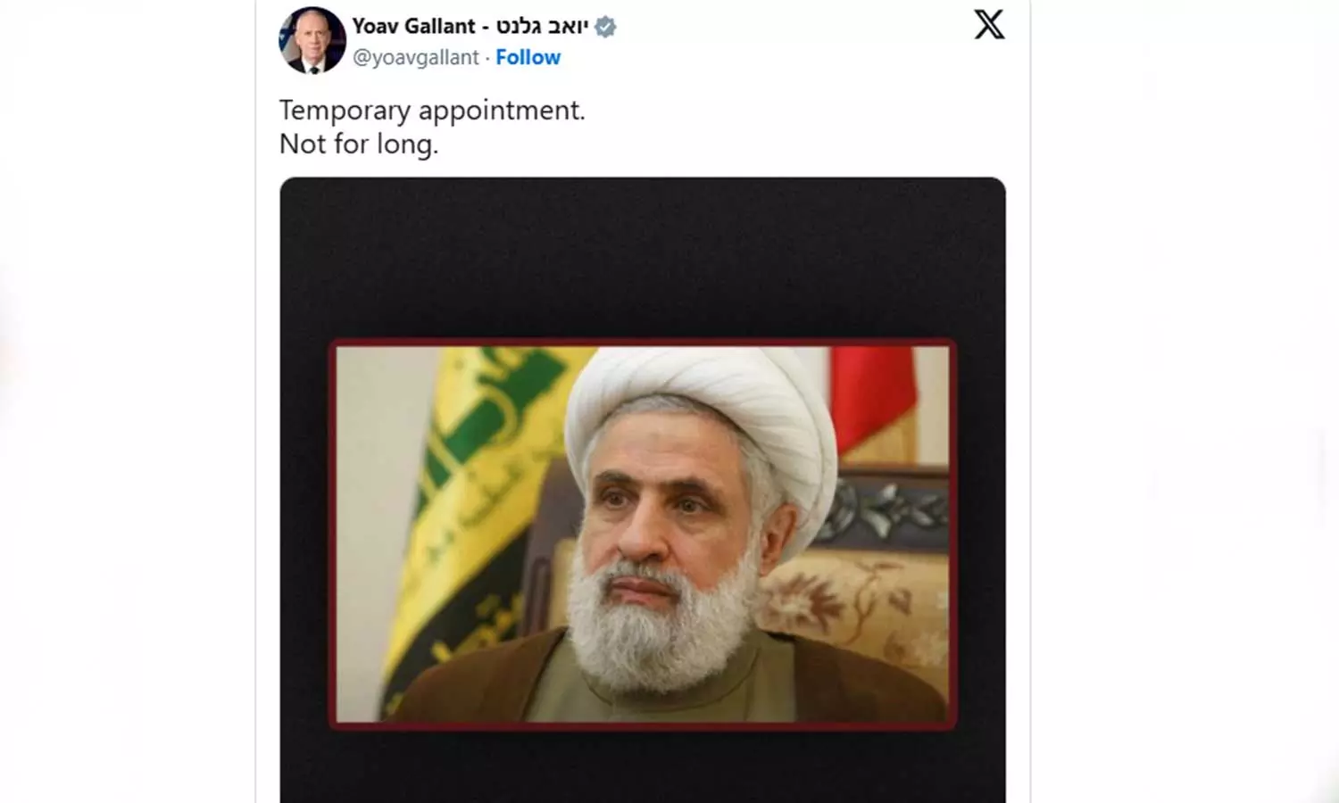
Task: Click the white tweet card area beside Follow
Action: pos(768,57)
